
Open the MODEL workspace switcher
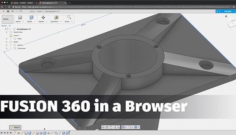click(x=7, y=19)
